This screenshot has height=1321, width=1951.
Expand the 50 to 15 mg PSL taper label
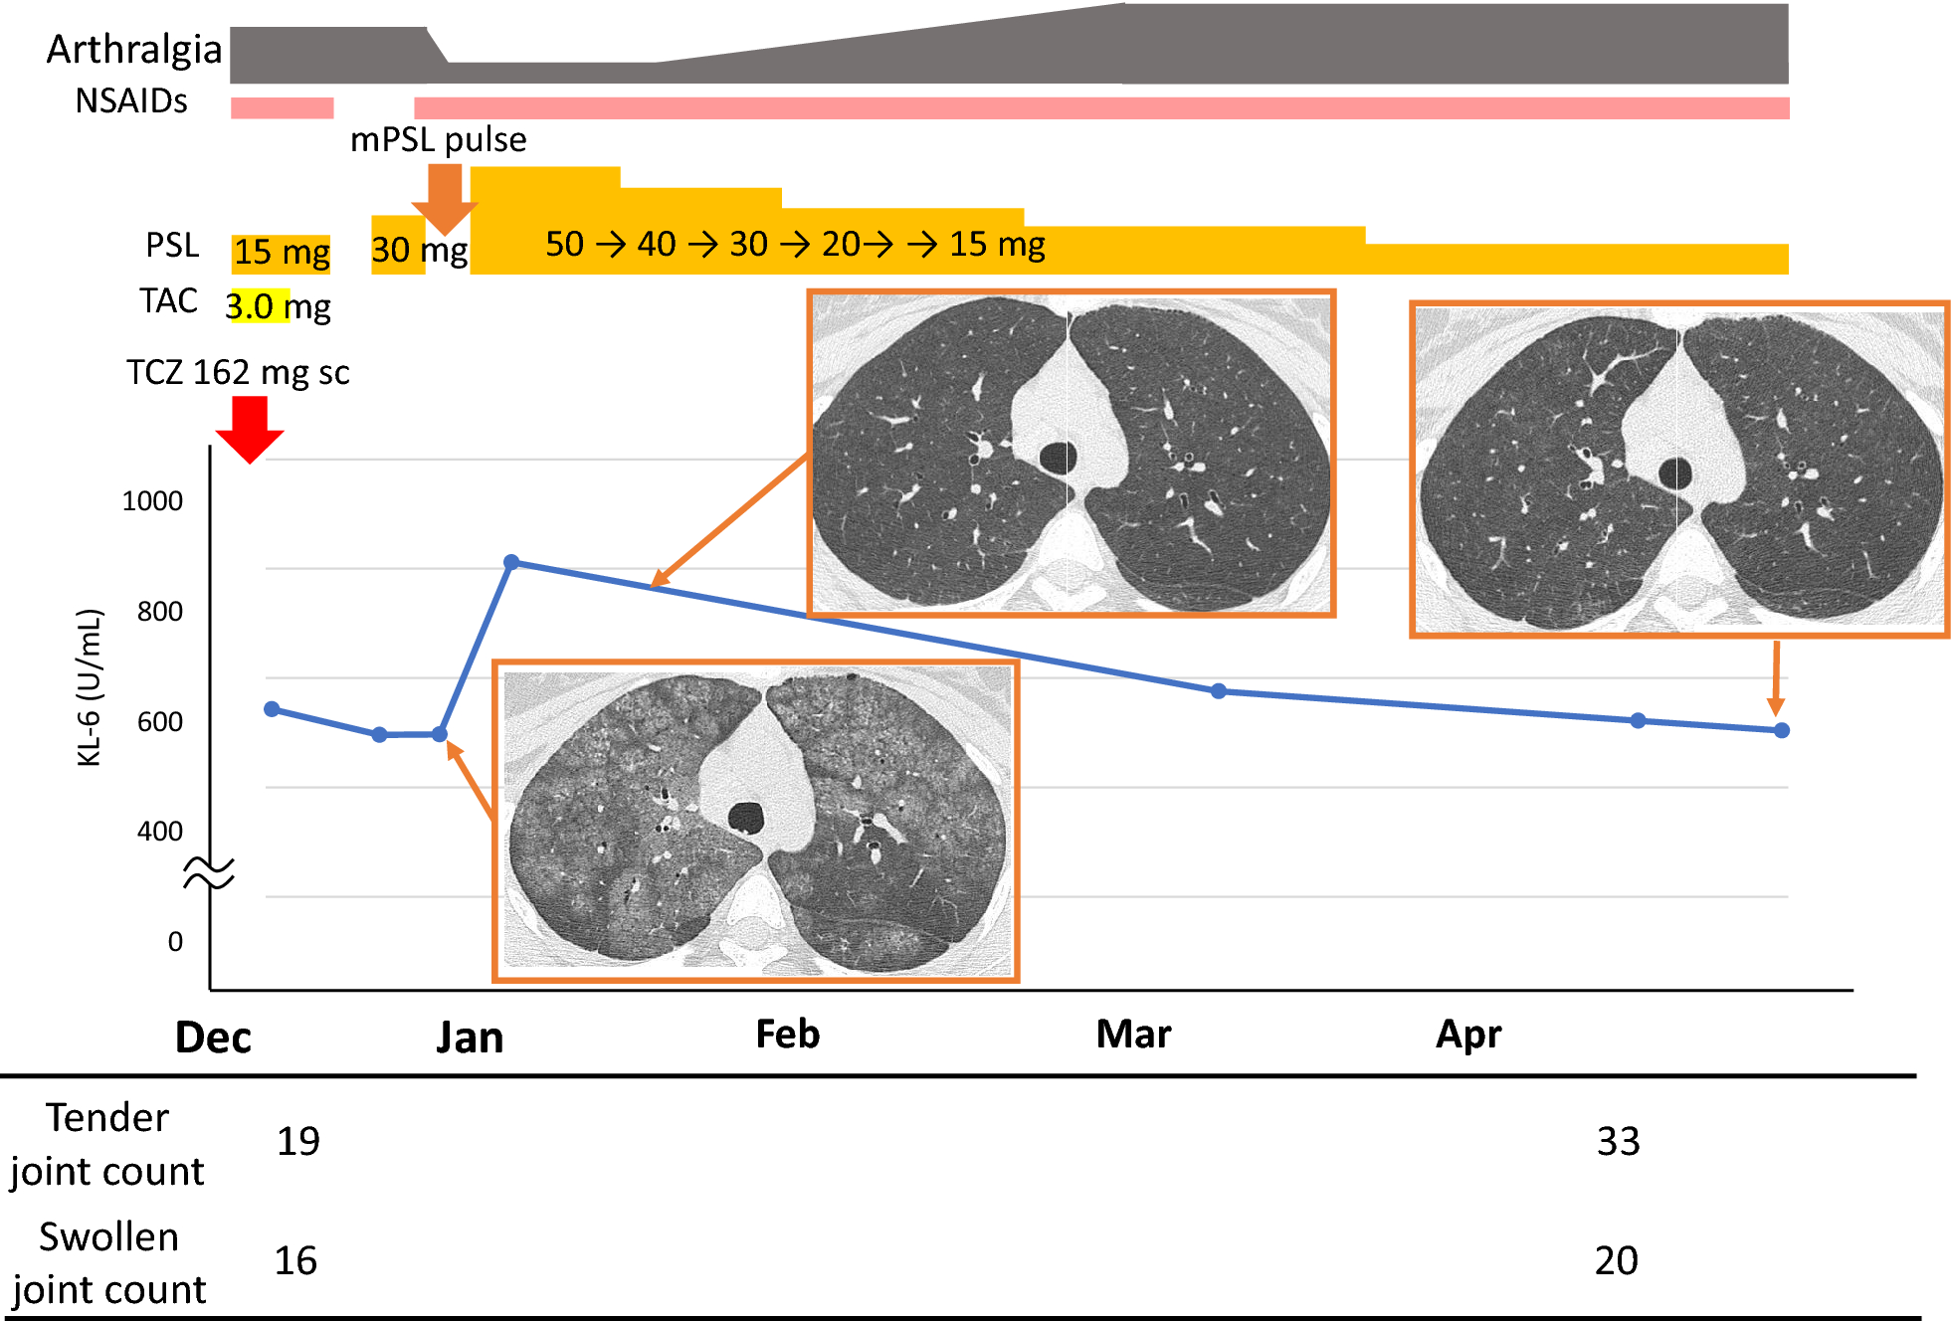(x=796, y=244)
